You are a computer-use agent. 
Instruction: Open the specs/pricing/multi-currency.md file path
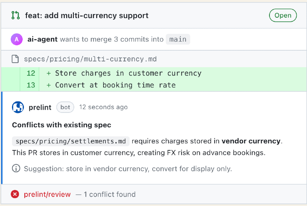coord(90,59)
